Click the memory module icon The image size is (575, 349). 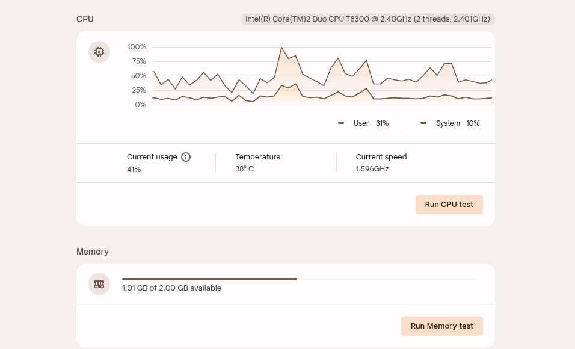pyautogui.click(x=99, y=284)
